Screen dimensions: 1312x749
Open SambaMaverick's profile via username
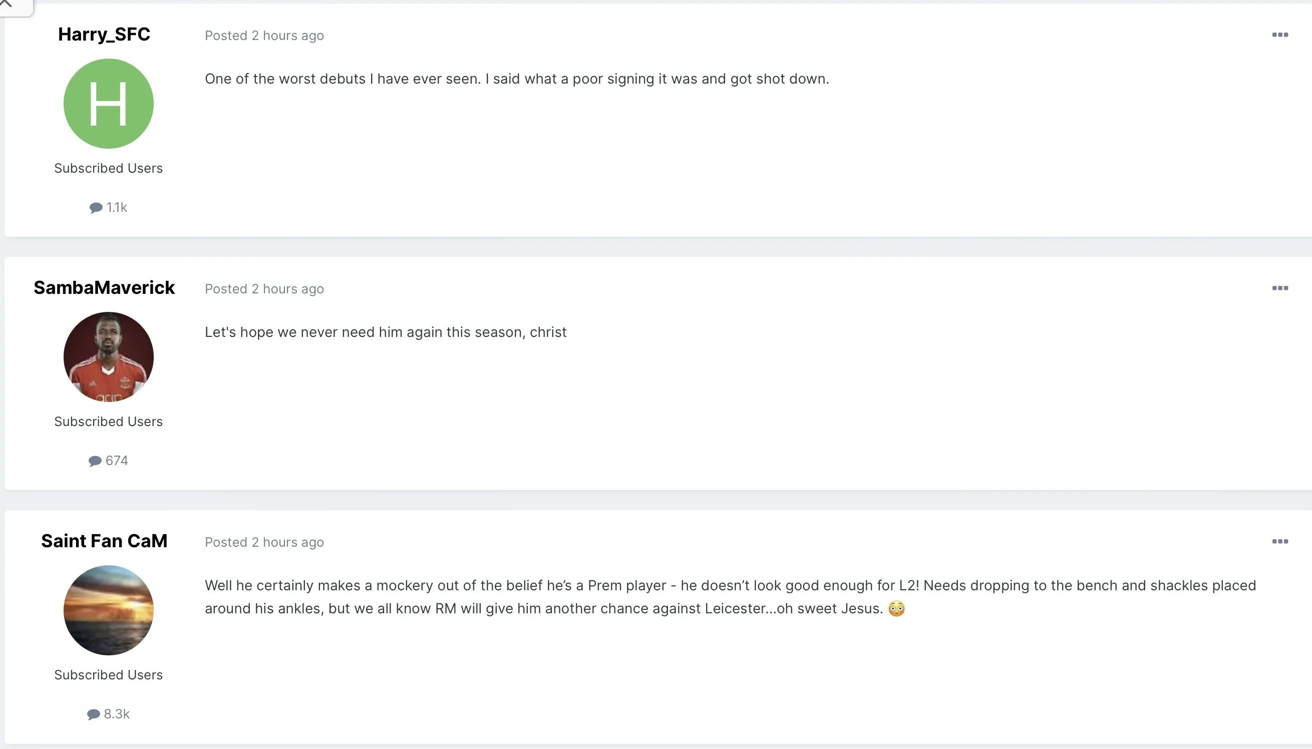[104, 287]
